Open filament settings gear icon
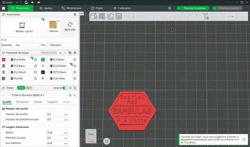 tap(75, 53)
